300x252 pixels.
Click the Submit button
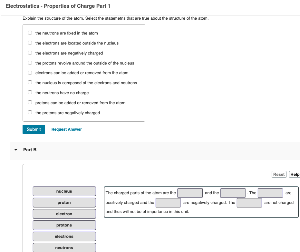34,129
